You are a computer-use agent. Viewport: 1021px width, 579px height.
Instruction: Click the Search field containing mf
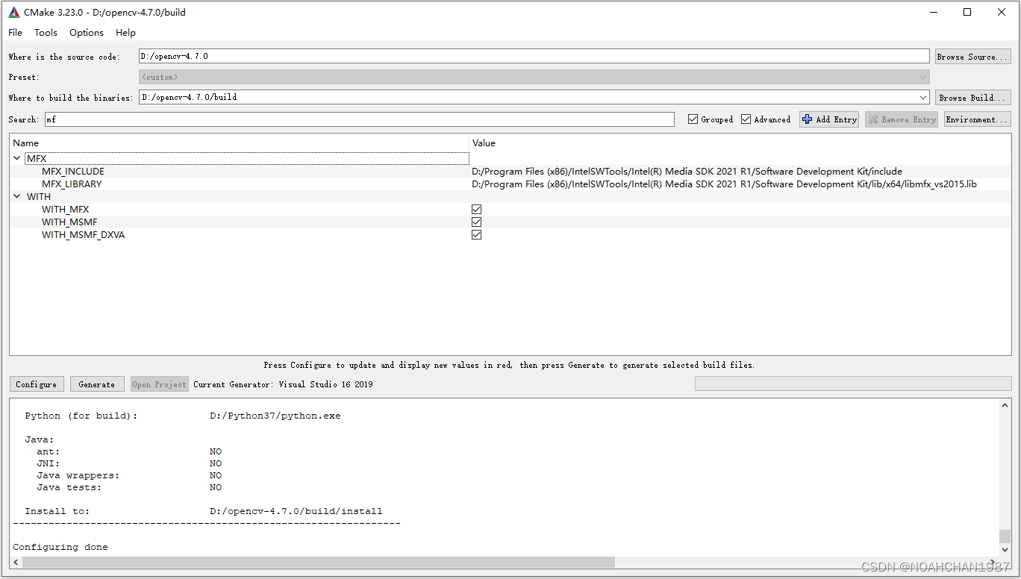(359, 119)
